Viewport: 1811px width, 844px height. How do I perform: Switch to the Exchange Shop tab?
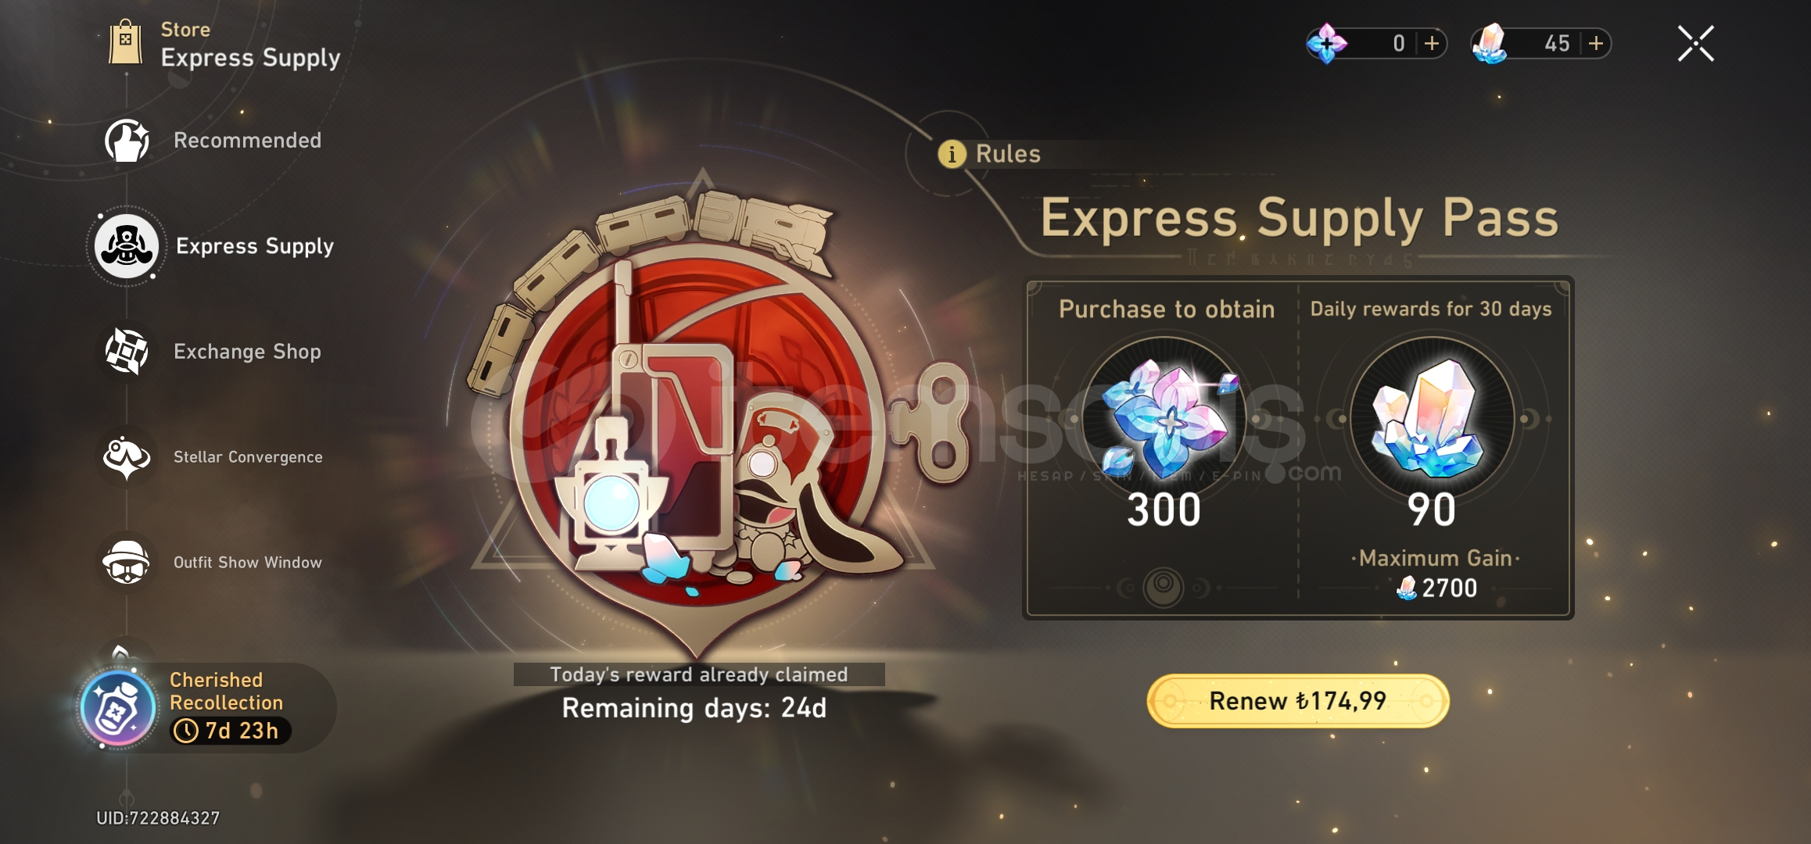(x=247, y=352)
